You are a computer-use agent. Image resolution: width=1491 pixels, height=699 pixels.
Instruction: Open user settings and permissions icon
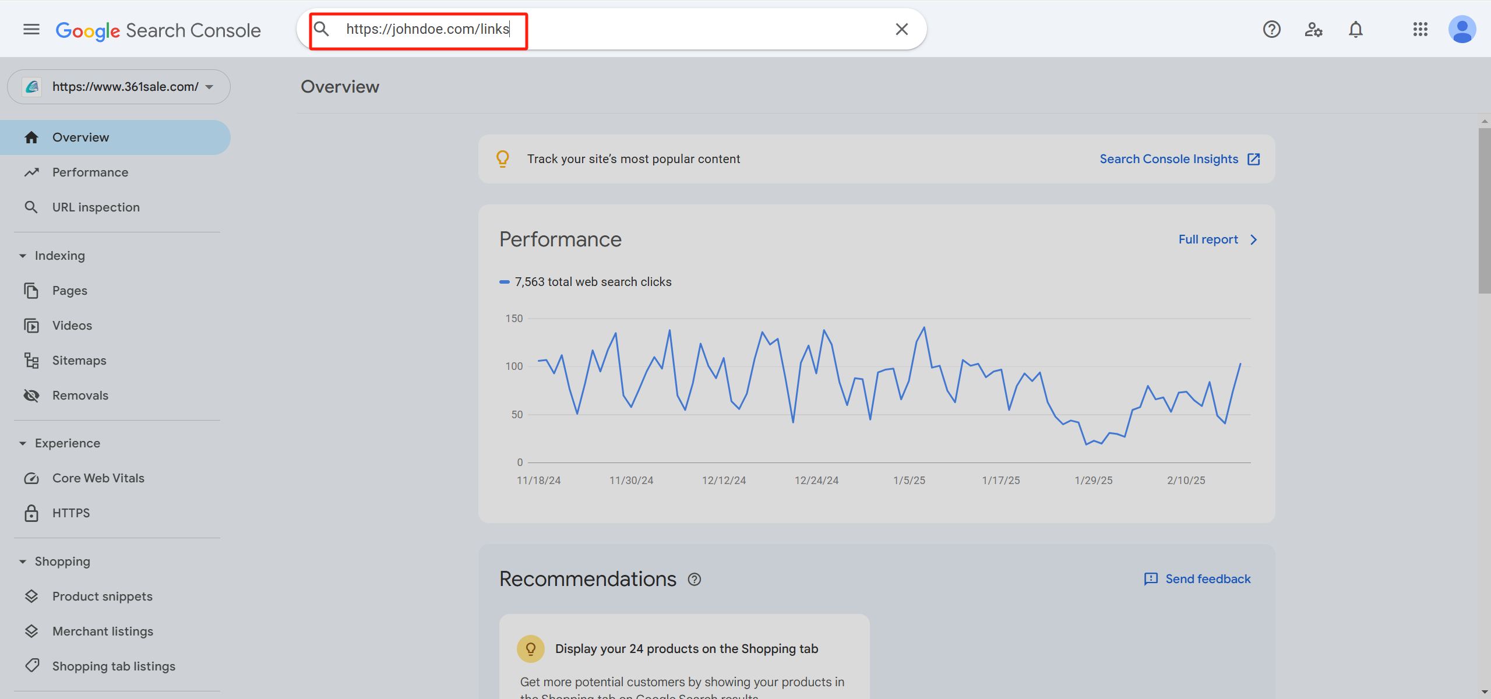(1313, 29)
